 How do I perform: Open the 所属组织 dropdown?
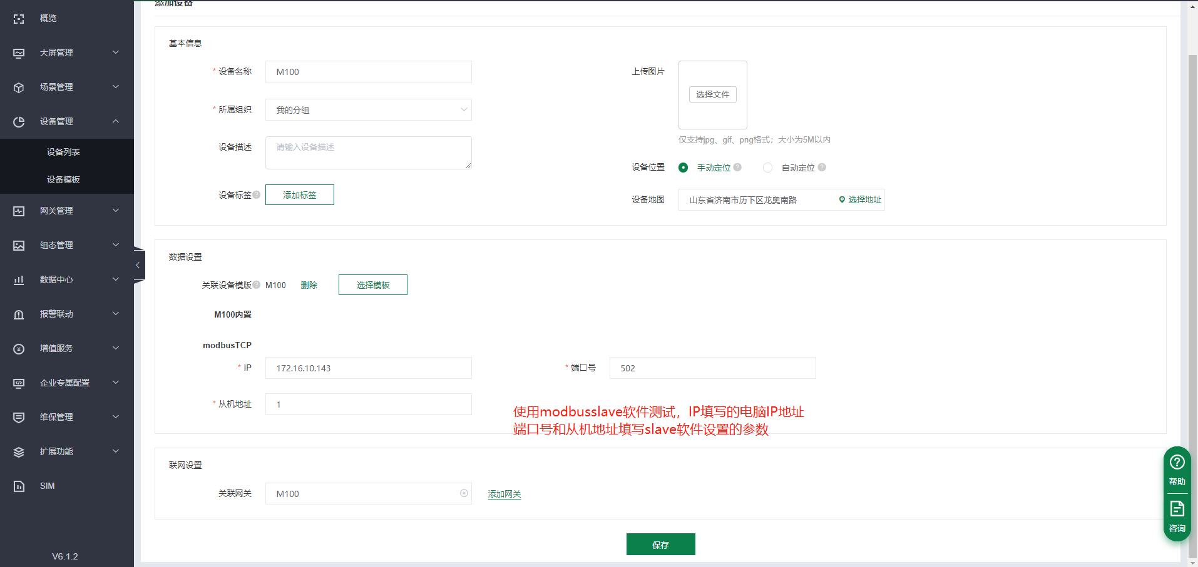(368, 110)
